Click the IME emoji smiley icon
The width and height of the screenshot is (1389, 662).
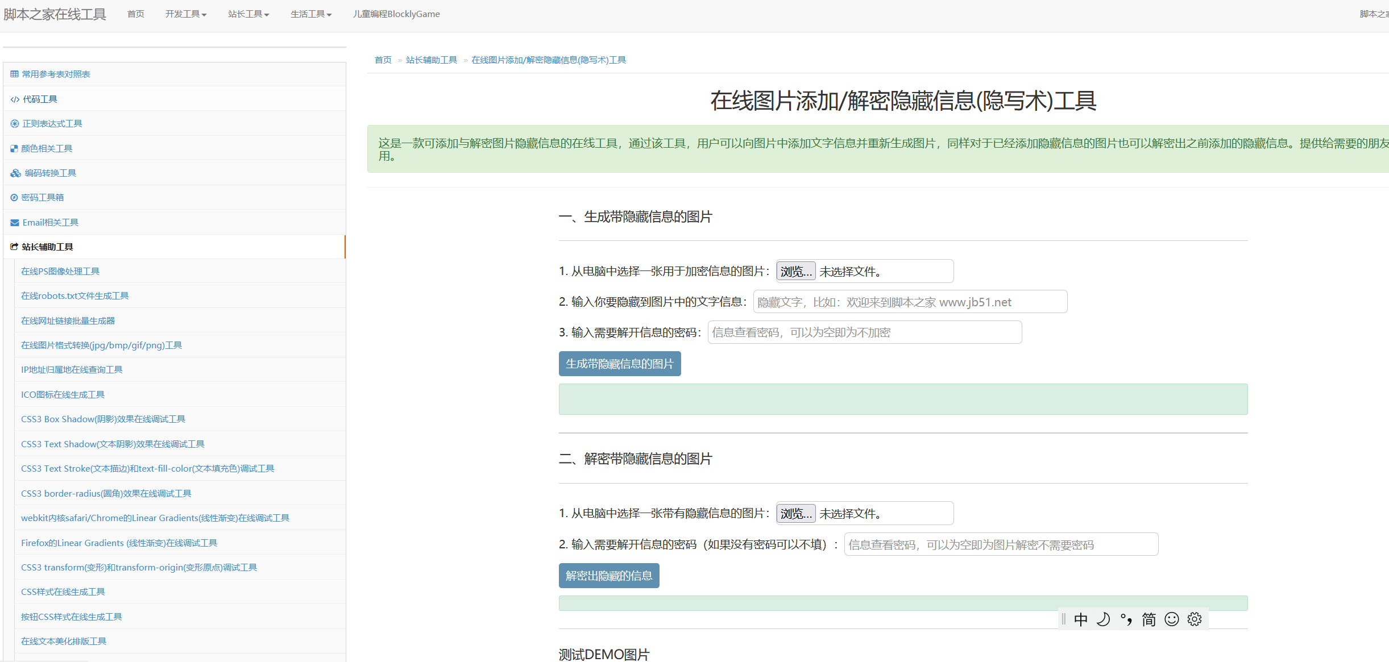pos(1171,619)
